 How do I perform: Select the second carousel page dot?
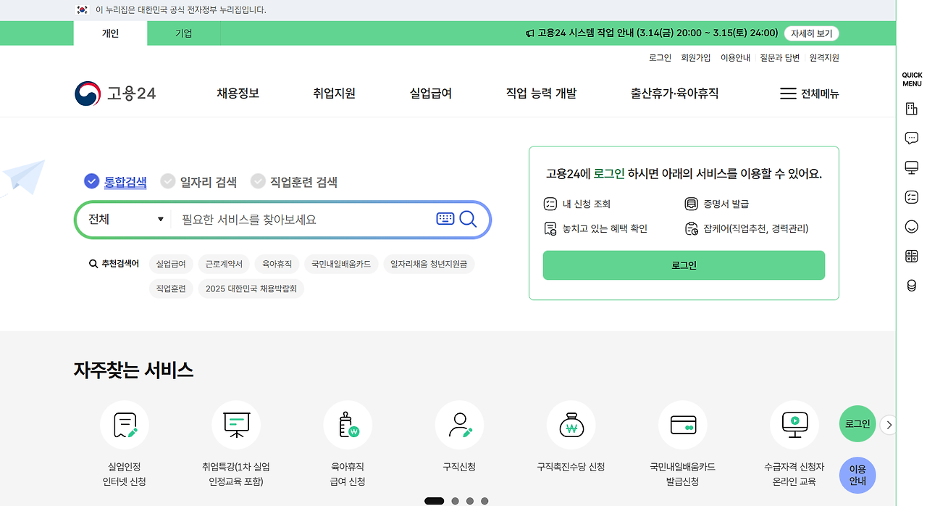coord(455,501)
